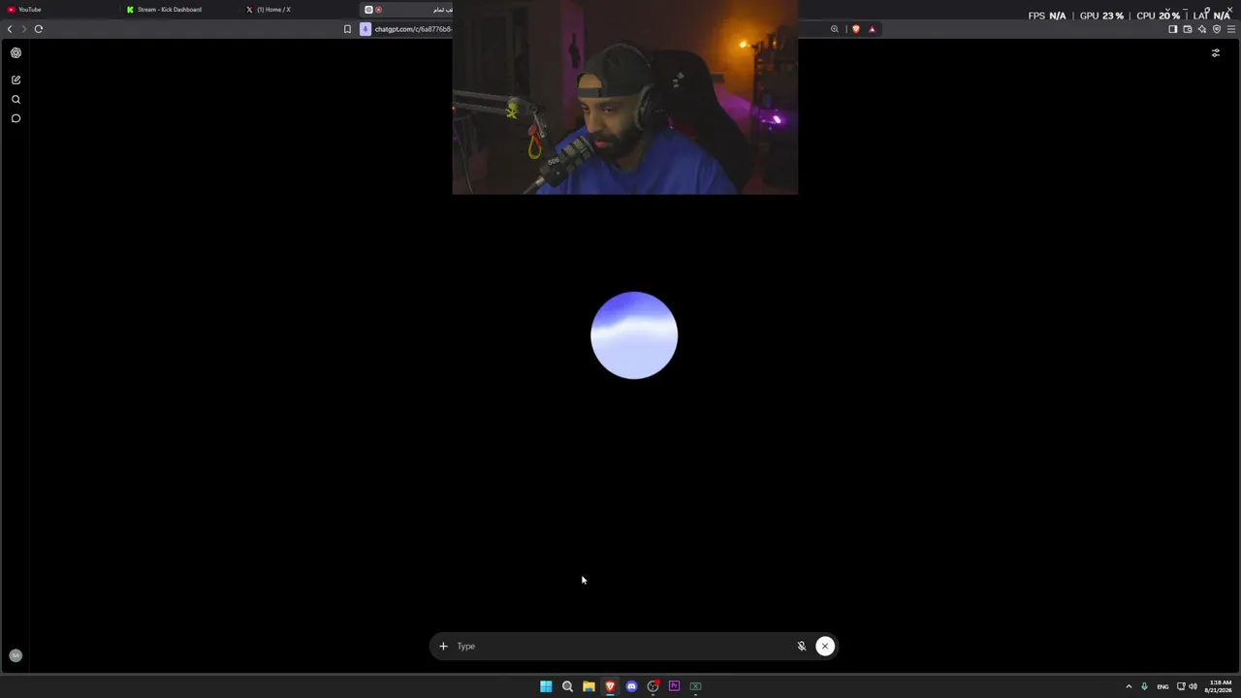Click the plus attach button in composer
This screenshot has height=698, width=1241.
point(443,647)
